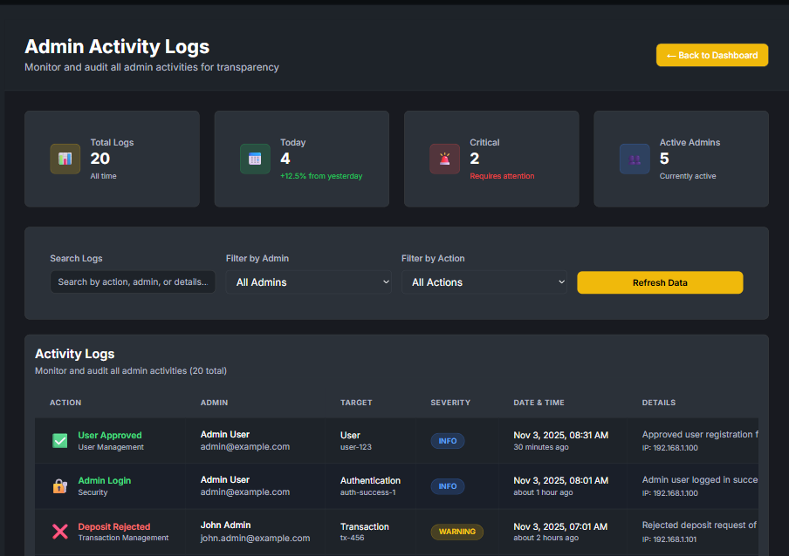Image resolution: width=789 pixels, height=556 pixels.
Task: Select the DATE & TIME column header
Action: click(x=539, y=403)
